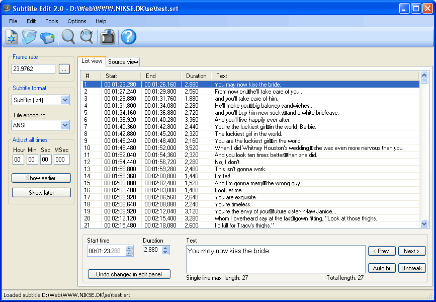Viewport: 436px width, 302px height.
Task: Select the List view tab
Action: [x=92, y=61]
